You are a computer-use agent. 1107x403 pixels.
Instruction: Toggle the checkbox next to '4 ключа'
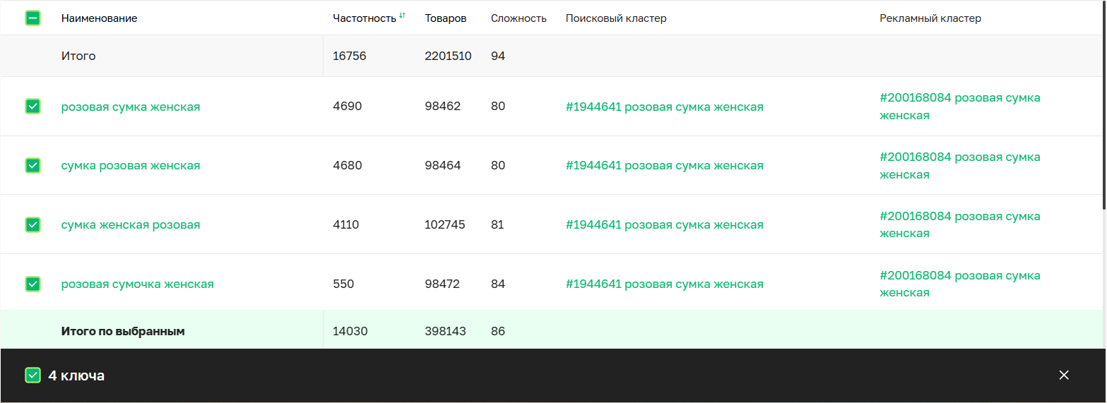[32, 375]
